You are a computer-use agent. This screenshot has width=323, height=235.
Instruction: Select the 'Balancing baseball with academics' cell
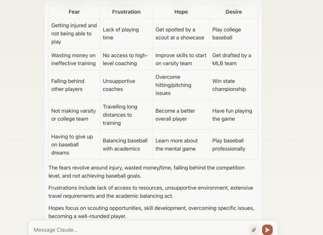(x=126, y=145)
